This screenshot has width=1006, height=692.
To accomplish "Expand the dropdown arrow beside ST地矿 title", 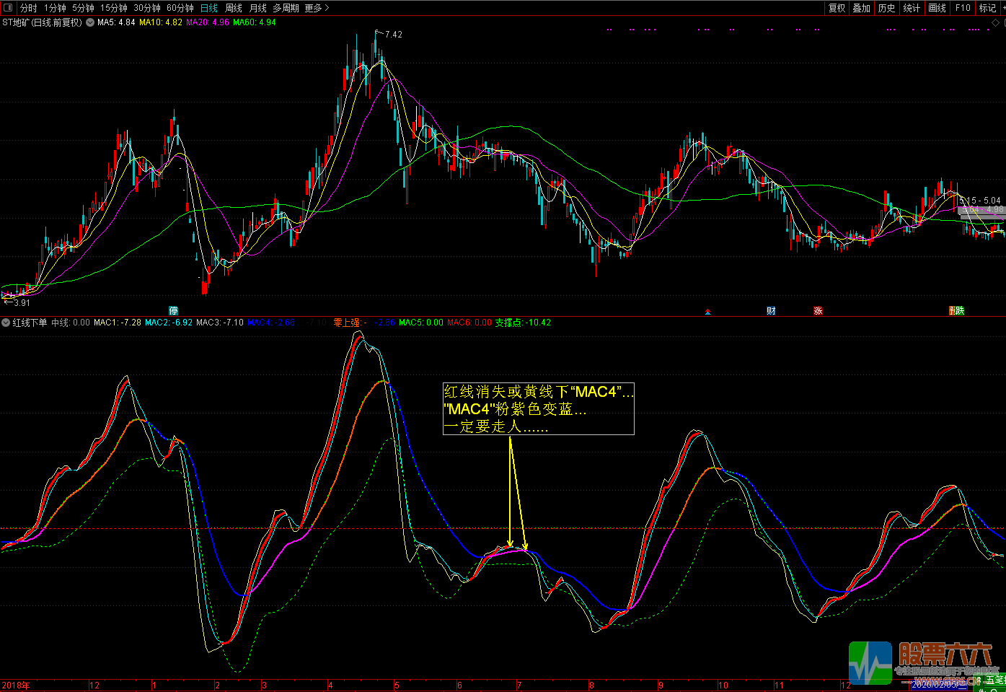I will click(x=90, y=22).
